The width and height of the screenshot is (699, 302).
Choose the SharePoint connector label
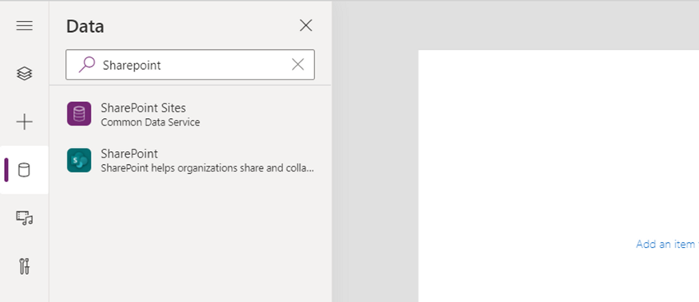129,153
